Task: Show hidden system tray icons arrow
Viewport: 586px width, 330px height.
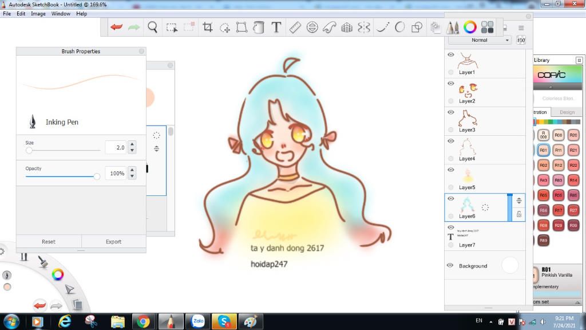Action: [490, 322]
